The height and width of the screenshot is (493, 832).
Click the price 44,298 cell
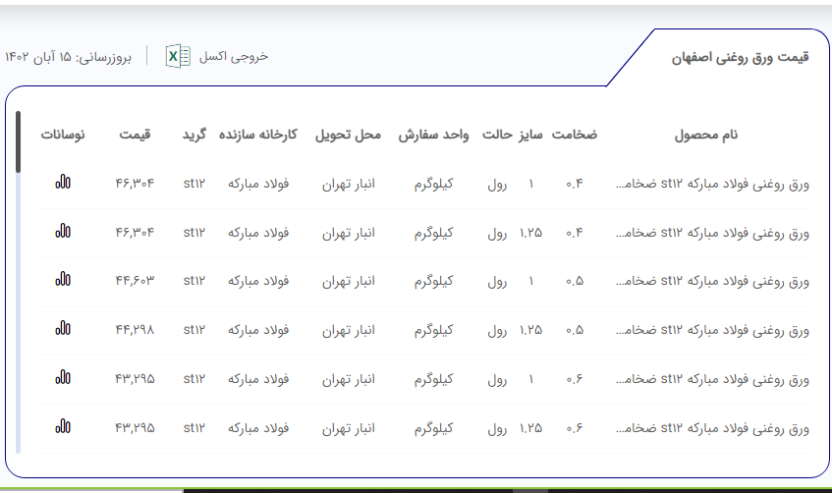tap(135, 330)
